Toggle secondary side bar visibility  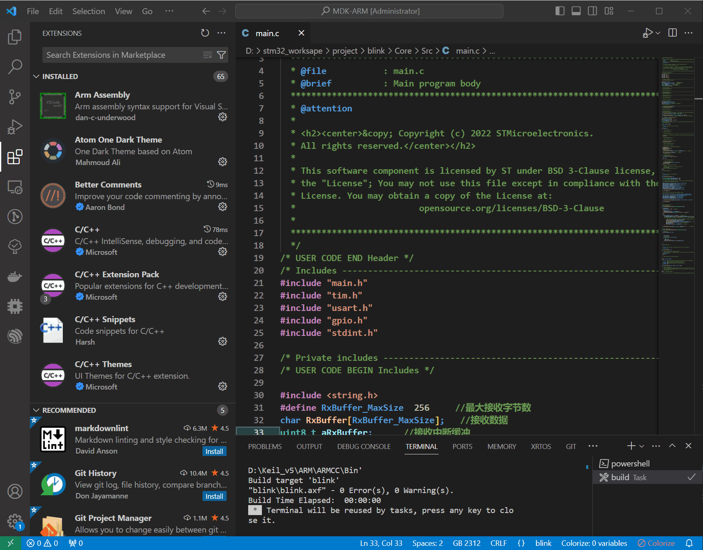click(x=592, y=11)
